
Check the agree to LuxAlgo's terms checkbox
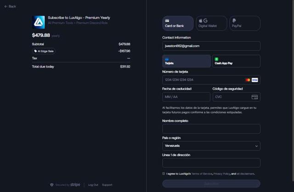(164, 174)
